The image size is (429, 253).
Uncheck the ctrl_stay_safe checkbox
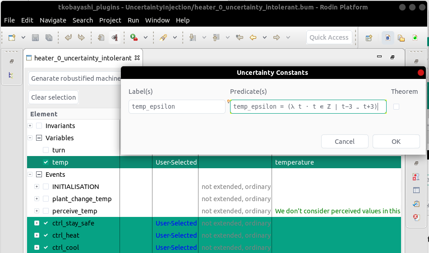tap(46, 223)
